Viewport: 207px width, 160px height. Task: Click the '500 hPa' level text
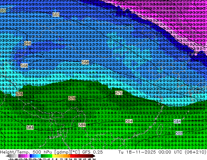coord(42,152)
